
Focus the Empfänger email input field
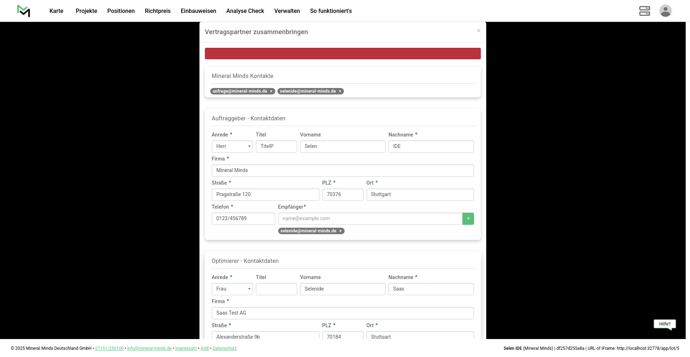coord(370,219)
